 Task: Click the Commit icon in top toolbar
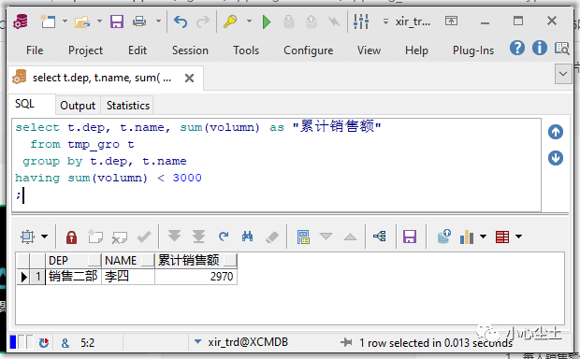[288, 22]
